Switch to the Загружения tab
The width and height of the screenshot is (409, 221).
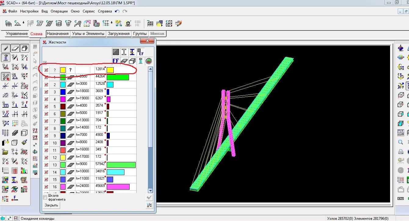pyautogui.click(x=119, y=34)
